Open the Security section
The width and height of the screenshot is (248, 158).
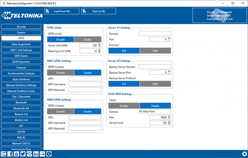click(21, 27)
